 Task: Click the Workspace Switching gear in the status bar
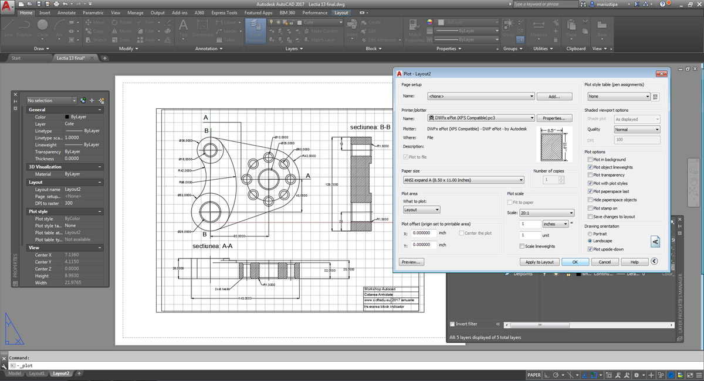(x=636, y=375)
